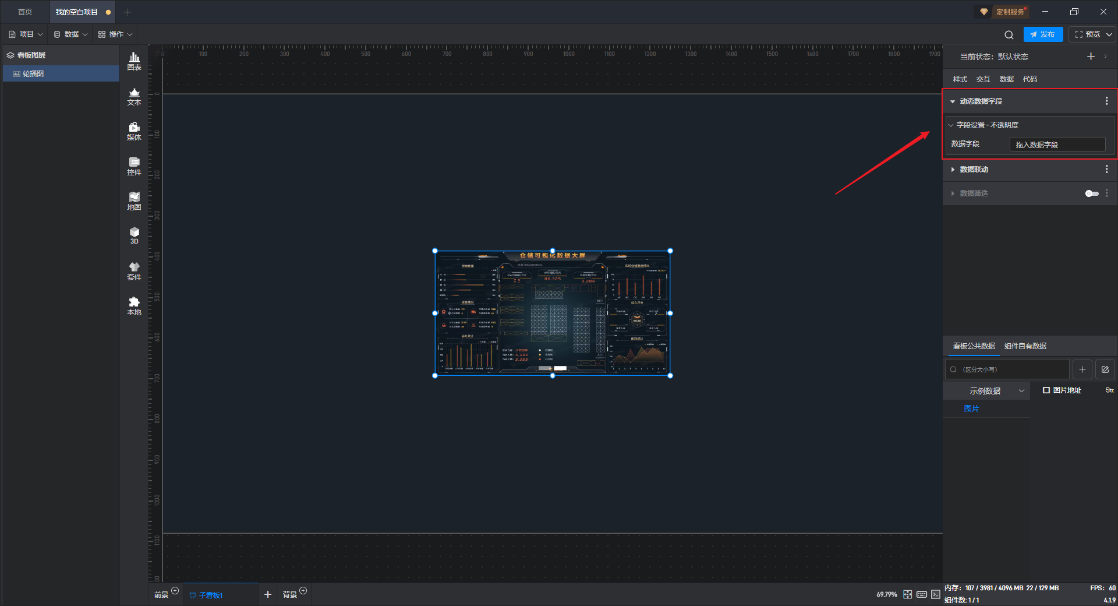Open the 本地 local components panel
This screenshot has height=606, width=1118.
click(x=134, y=306)
